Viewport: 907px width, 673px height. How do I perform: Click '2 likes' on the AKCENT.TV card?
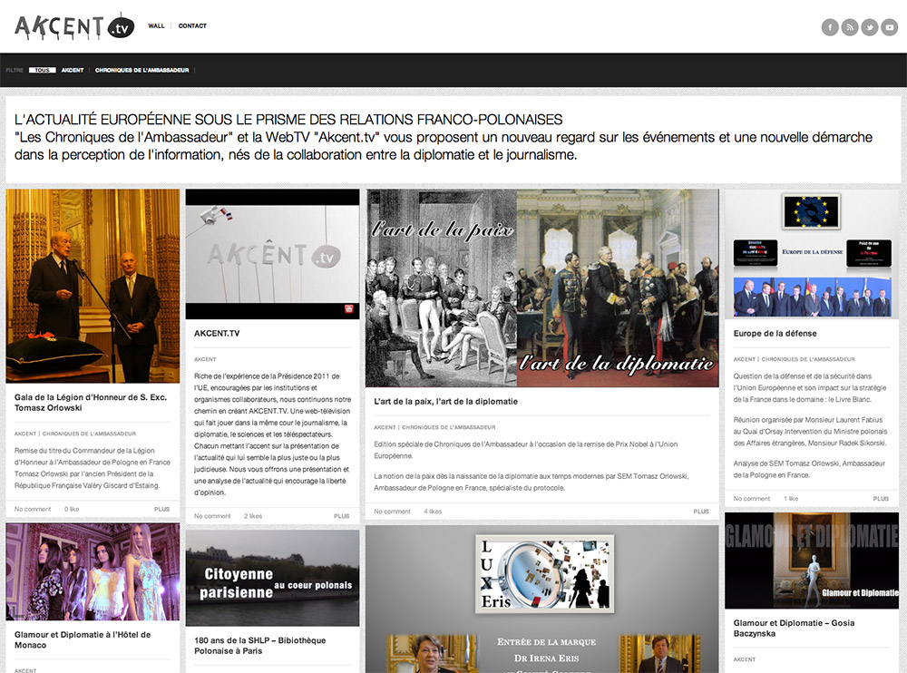coord(253,516)
